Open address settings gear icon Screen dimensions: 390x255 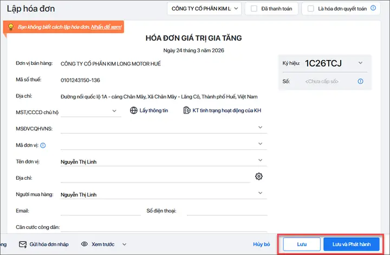(x=259, y=176)
